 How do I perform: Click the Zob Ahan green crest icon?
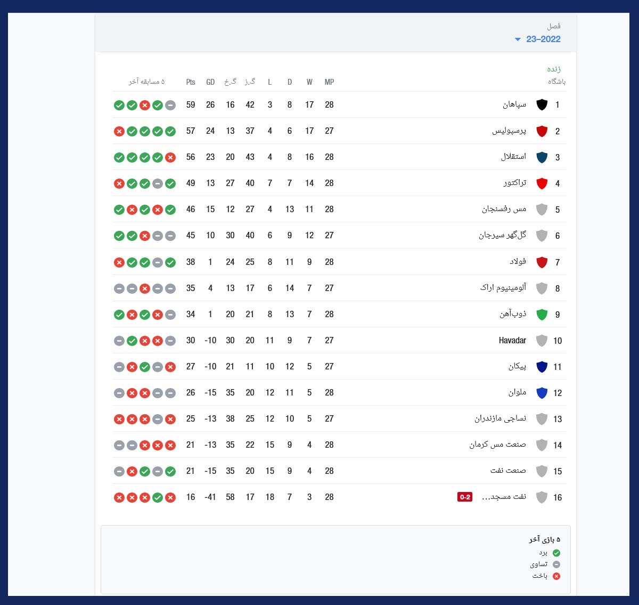[542, 314]
